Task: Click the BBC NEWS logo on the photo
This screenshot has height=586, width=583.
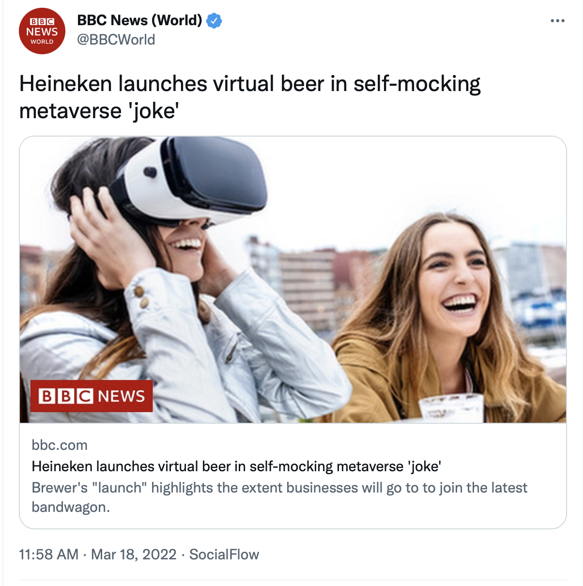Action: [92, 396]
